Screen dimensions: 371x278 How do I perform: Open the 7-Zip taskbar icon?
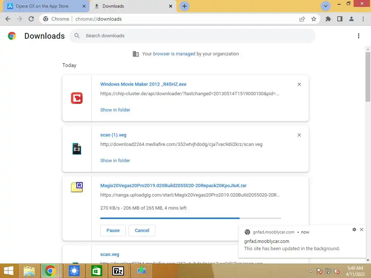(118, 271)
